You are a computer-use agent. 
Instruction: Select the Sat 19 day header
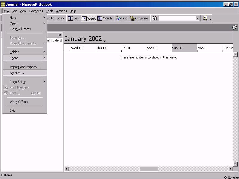152,48
